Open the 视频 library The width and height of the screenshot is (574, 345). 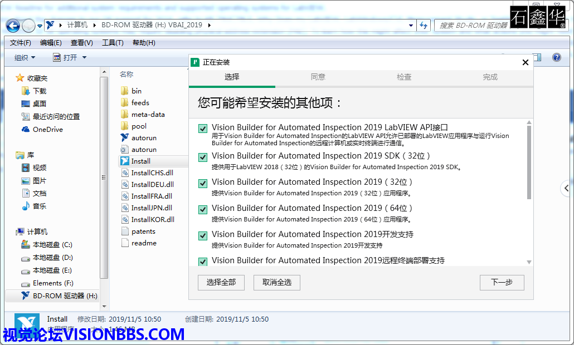pyautogui.click(x=34, y=167)
